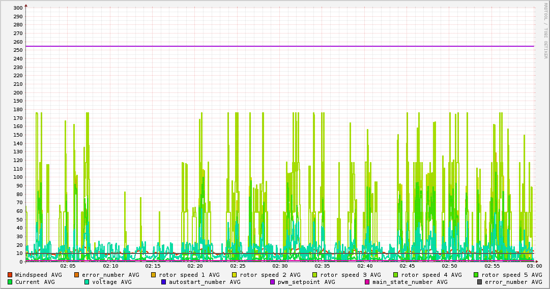
Task: Click the blue autostart_number AVG swatch
Action: (x=163, y=282)
